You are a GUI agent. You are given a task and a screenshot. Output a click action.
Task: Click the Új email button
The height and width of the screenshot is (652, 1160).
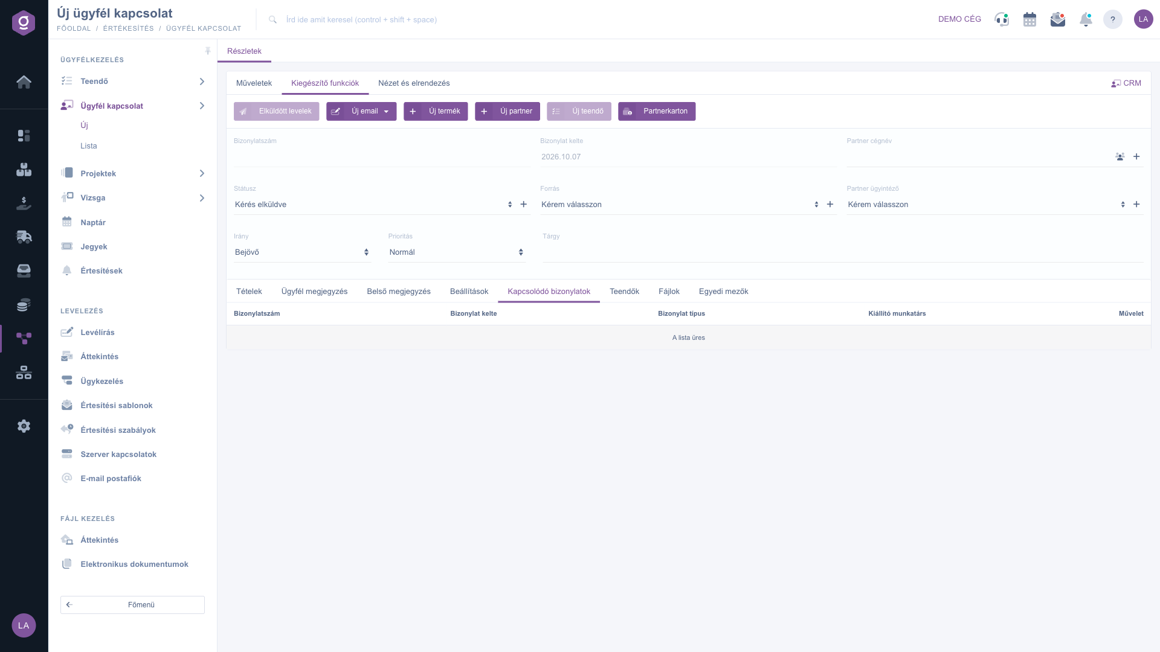pos(361,111)
